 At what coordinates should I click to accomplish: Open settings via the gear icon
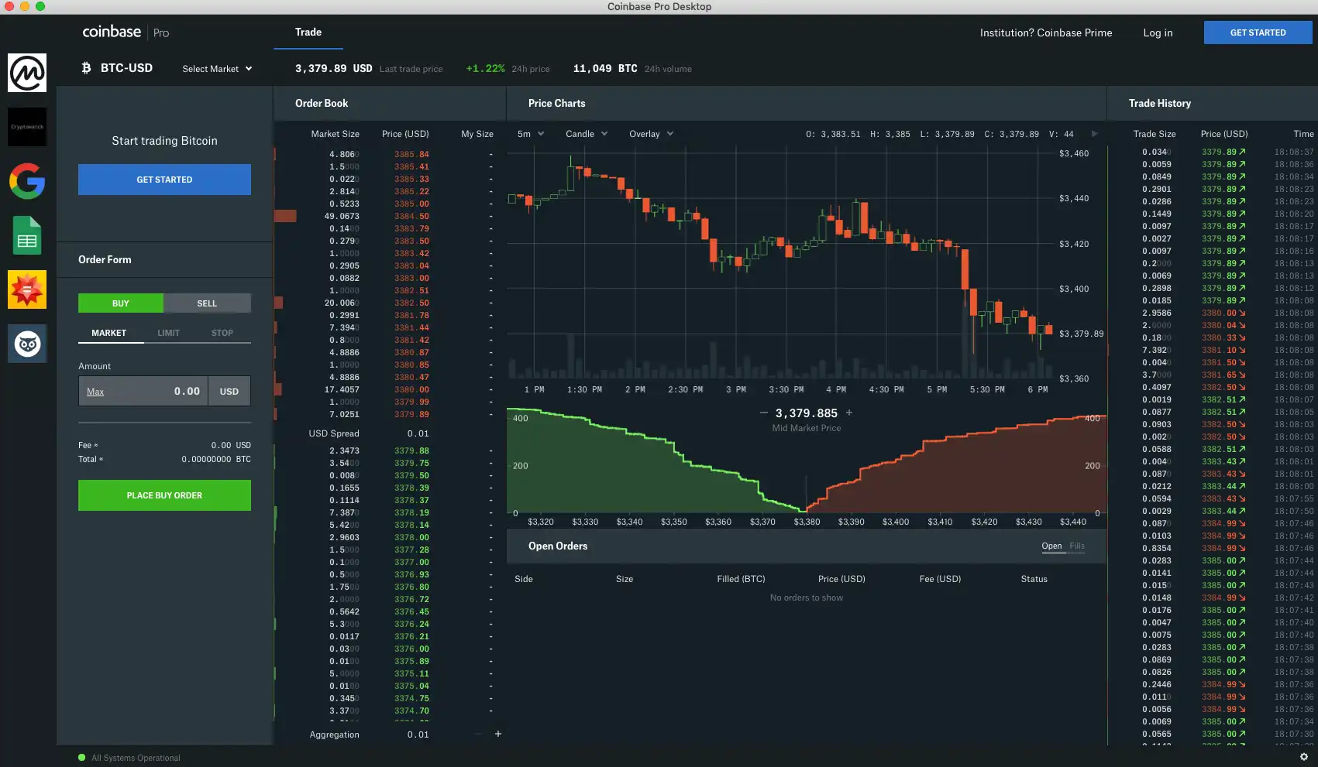[1303, 757]
